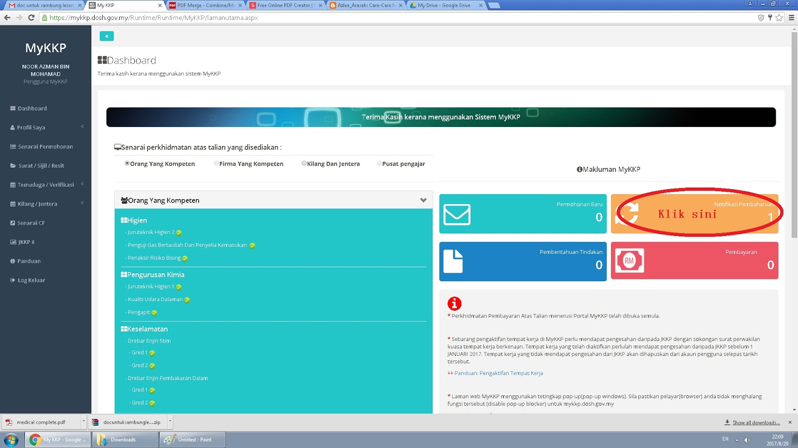Screen dimensions: 798x448
Task: Open the Pembayaran card
Action: (694, 260)
